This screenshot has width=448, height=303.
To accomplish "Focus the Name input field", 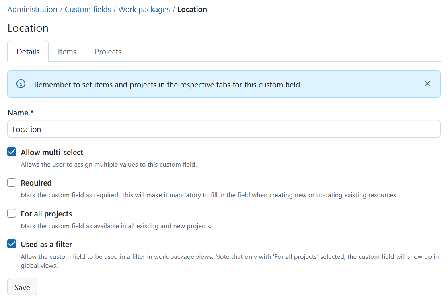I will click(x=224, y=129).
